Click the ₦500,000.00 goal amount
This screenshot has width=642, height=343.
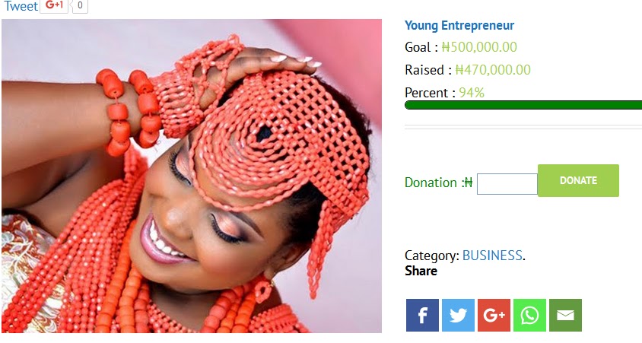[x=479, y=47]
